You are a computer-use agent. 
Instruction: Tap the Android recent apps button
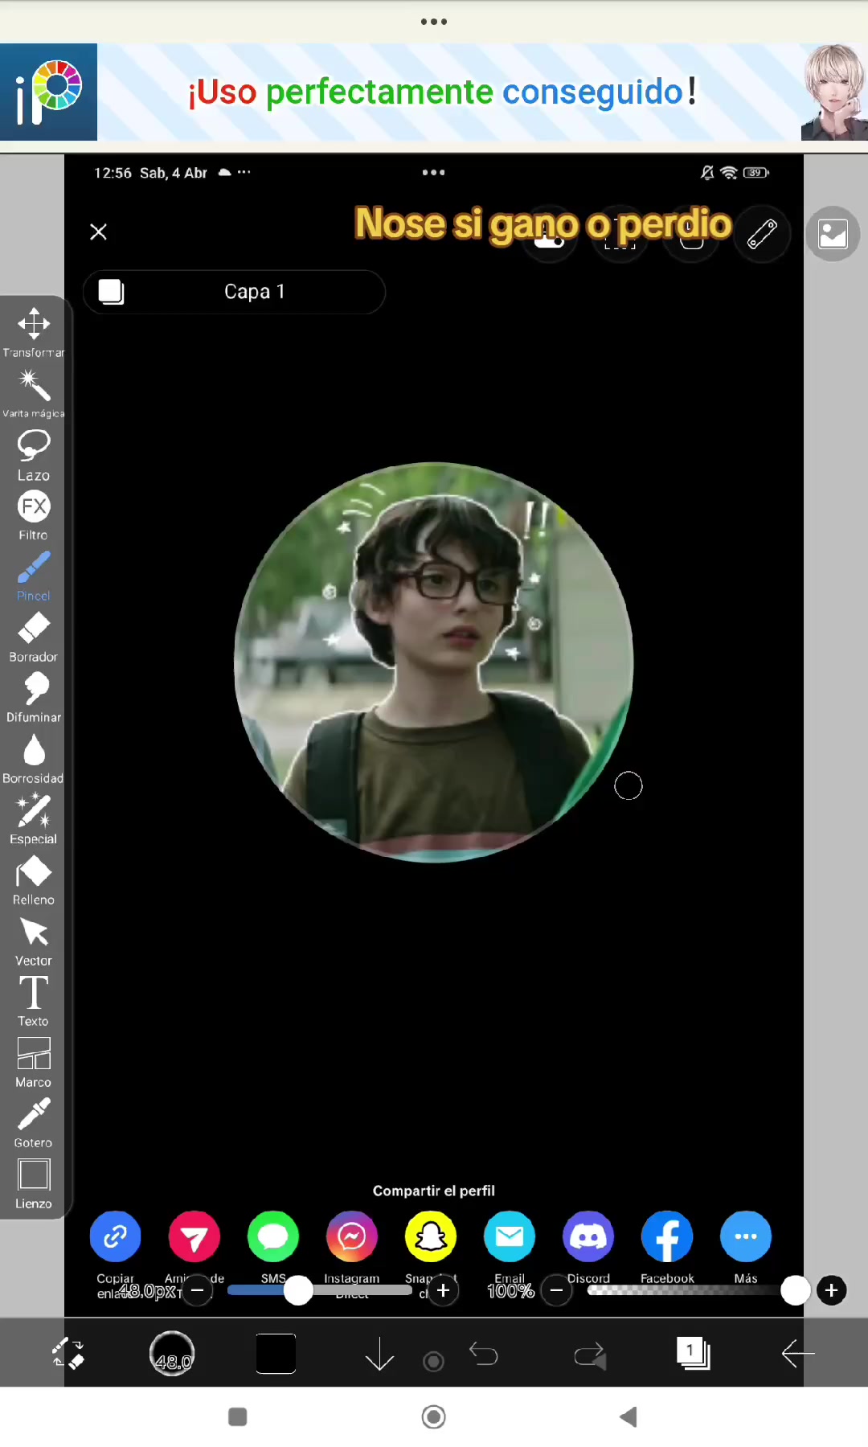[237, 1416]
